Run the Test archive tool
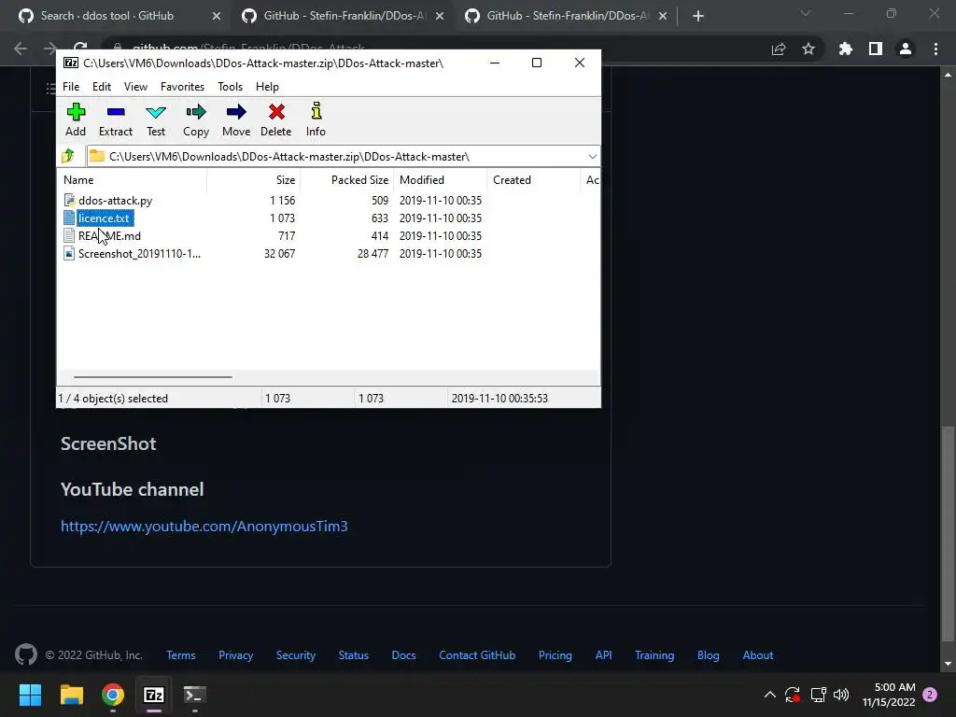 tap(156, 119)
